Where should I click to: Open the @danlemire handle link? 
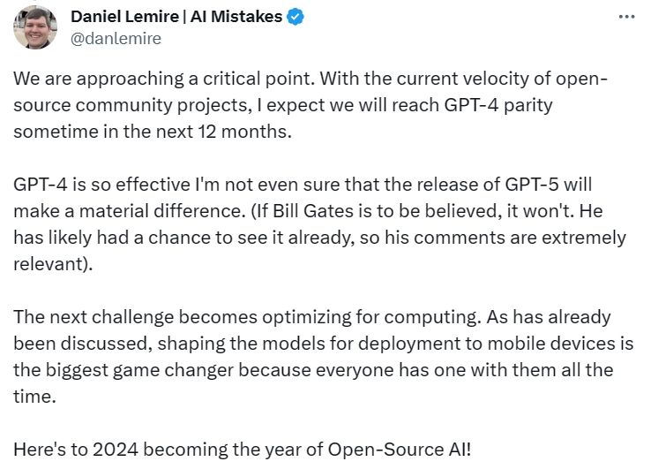tap(115, 38)
